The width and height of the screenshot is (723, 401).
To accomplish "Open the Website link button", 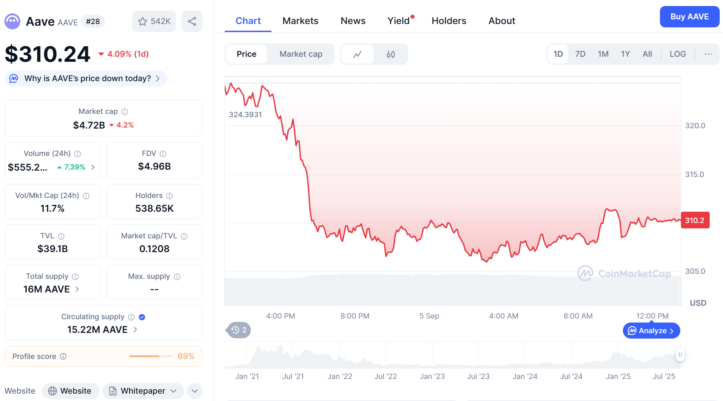I will point(70,391).
